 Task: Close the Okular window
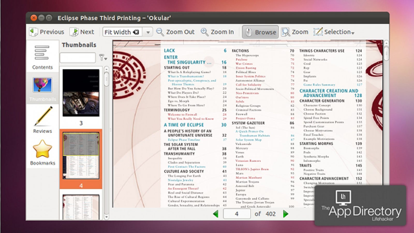click(x=34, y=18)
